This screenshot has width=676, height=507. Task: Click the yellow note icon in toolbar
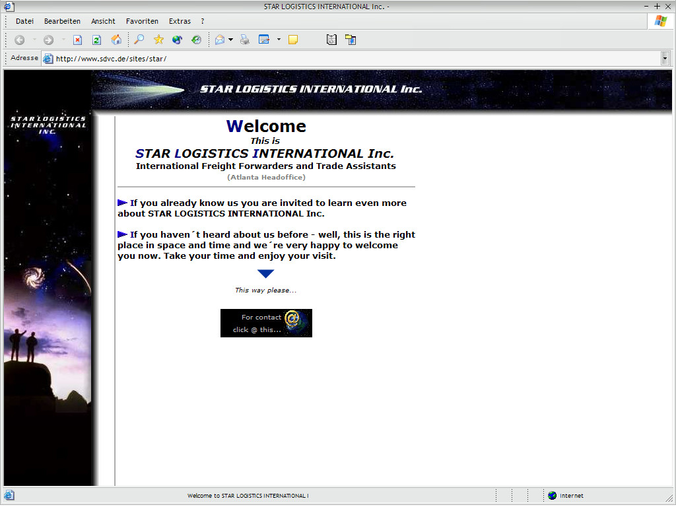(293, 40)
